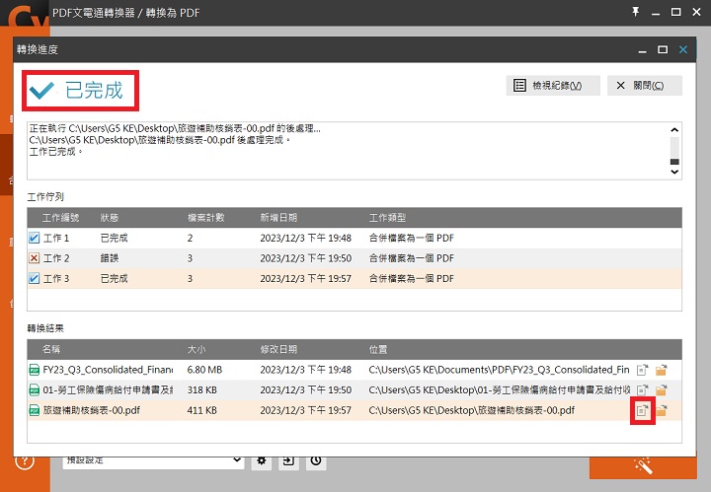Toggle the checkbox for 工作 3

35,279
